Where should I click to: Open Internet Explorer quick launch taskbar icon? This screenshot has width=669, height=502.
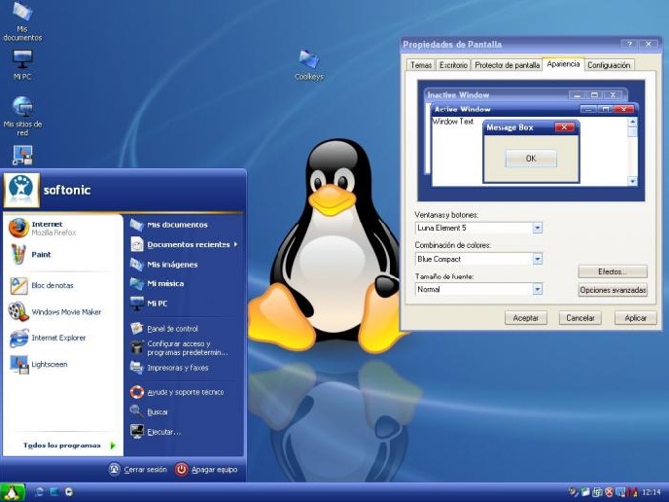point(39,492)
